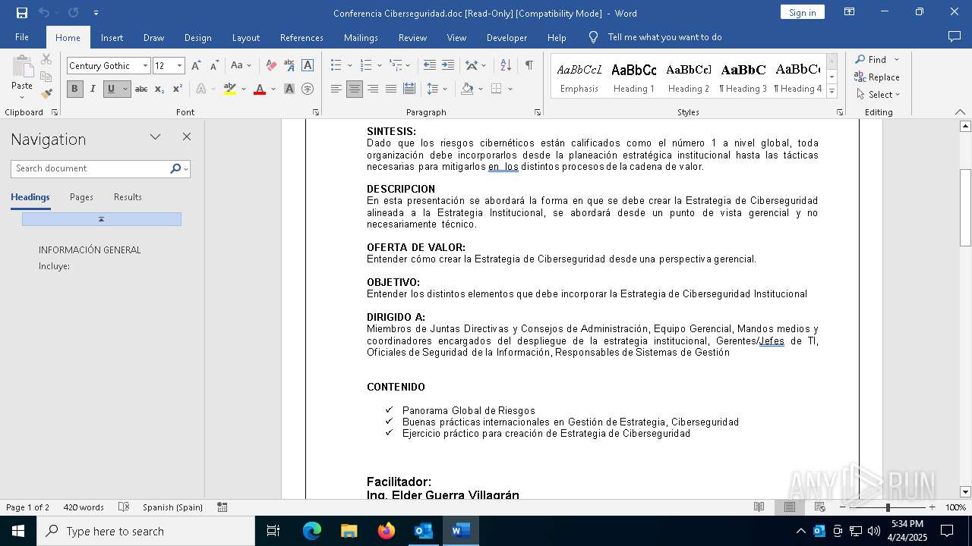This screenshot has height=546, width=972.
Task: Apply Subscript formatting
Action: click(x=159, y=89)
